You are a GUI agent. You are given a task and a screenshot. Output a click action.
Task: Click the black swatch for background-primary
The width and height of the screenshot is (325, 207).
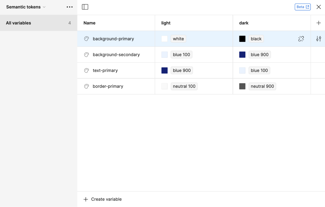(242, 39)
